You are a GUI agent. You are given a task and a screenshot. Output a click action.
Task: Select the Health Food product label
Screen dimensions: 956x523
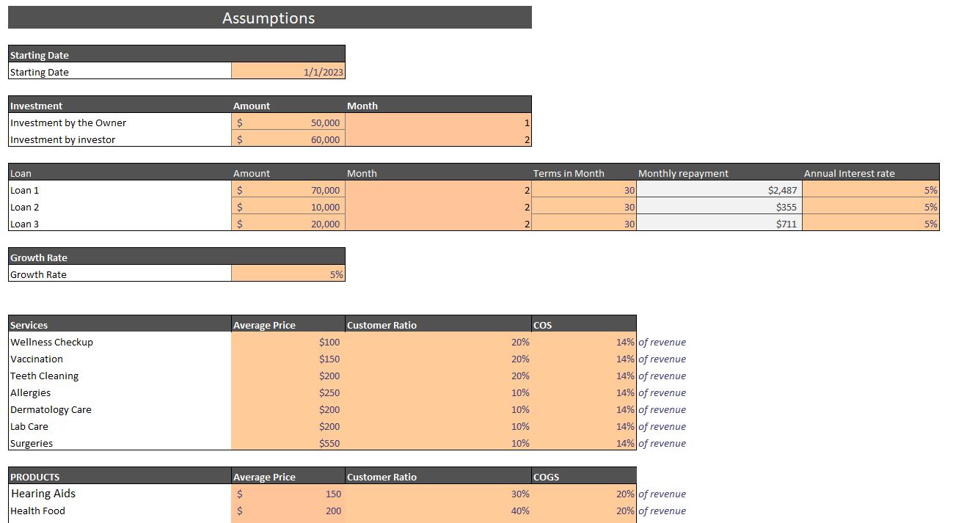(120, 511)
